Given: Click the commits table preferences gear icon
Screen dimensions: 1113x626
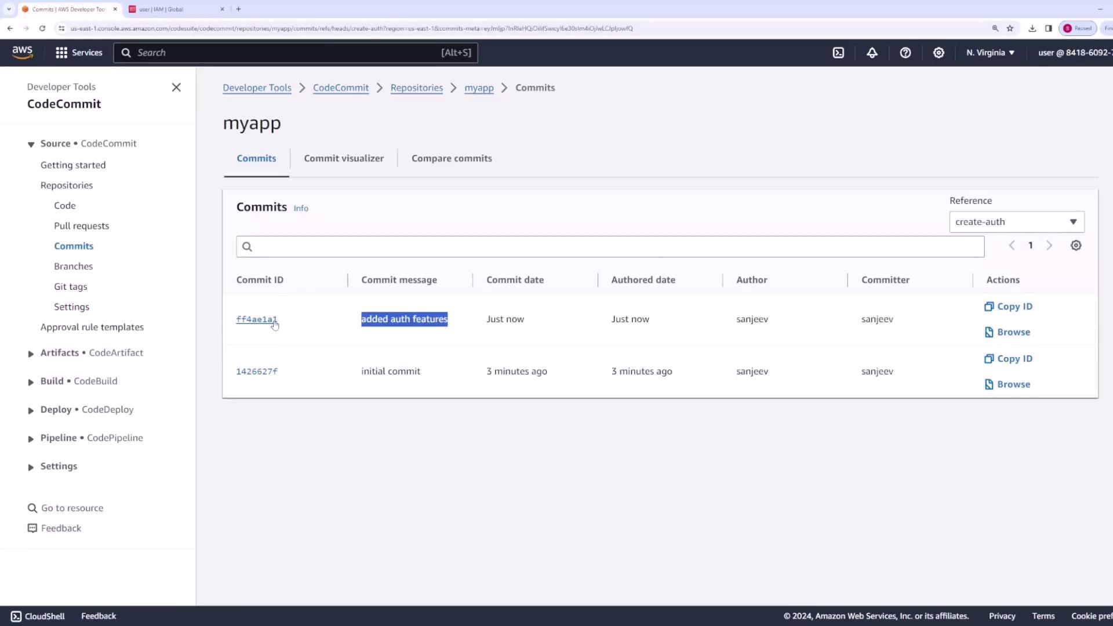Looking at the screenshot, I should [x=1076, y=246].
